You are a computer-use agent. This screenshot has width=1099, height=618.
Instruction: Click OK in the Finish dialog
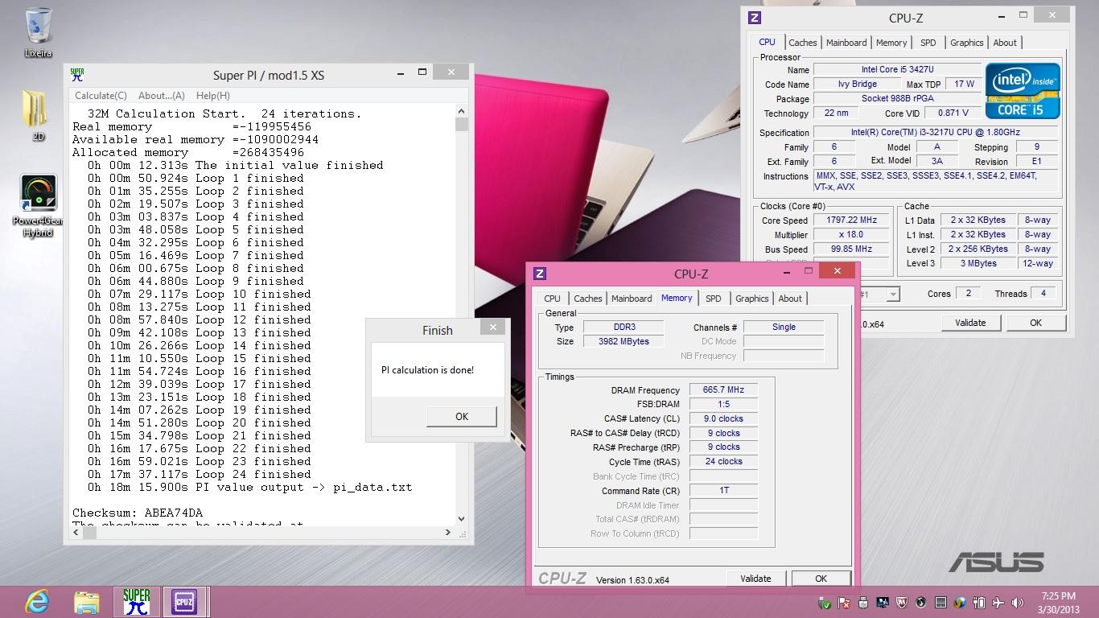[462, 416]
